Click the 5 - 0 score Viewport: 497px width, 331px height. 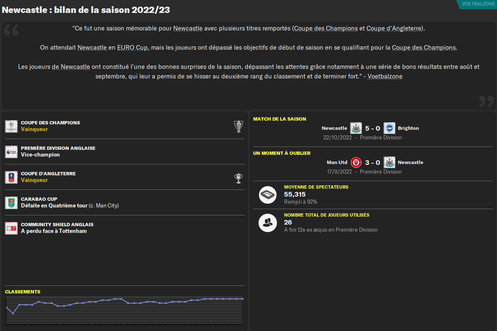point(372,129)
